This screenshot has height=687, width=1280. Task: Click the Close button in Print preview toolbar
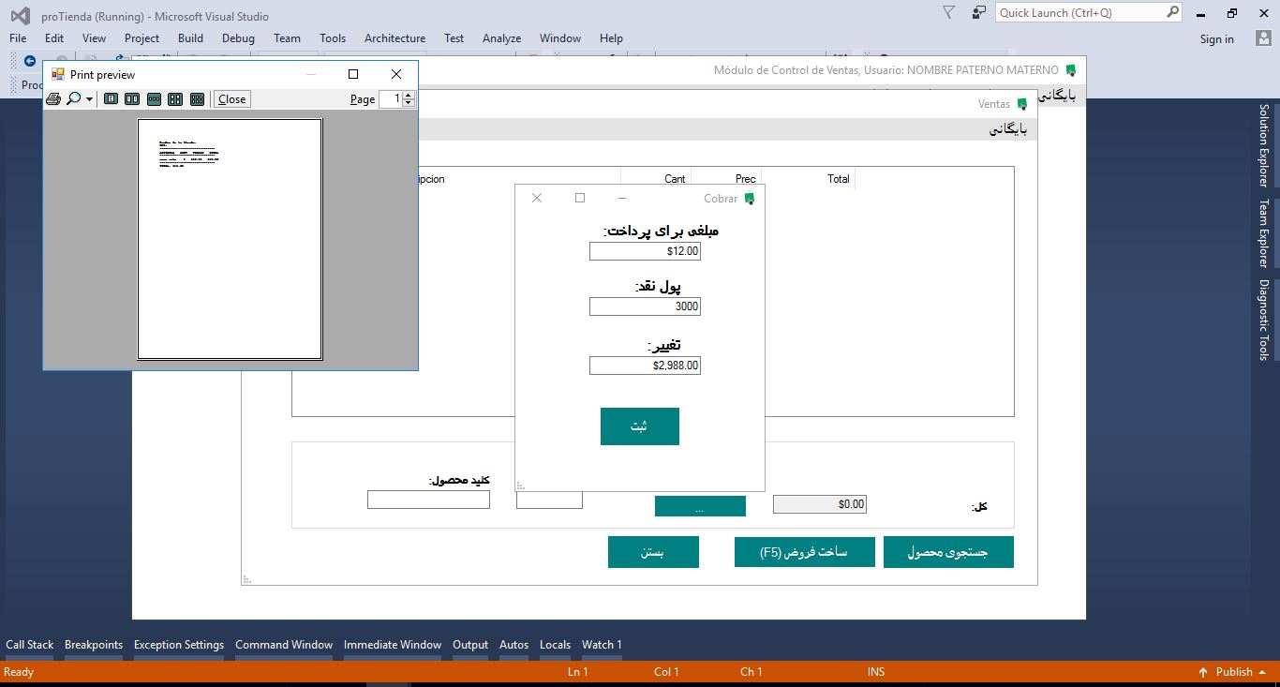232,99
